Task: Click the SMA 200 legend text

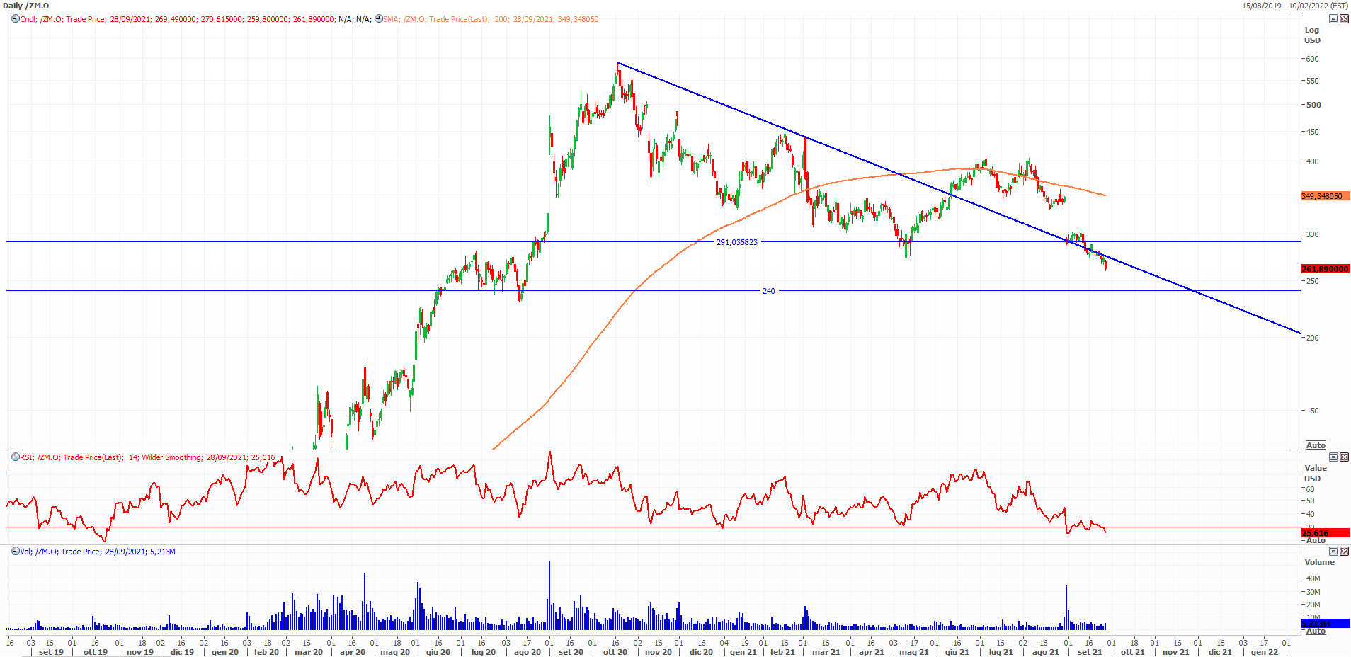Action: click(x=491, y=19)
